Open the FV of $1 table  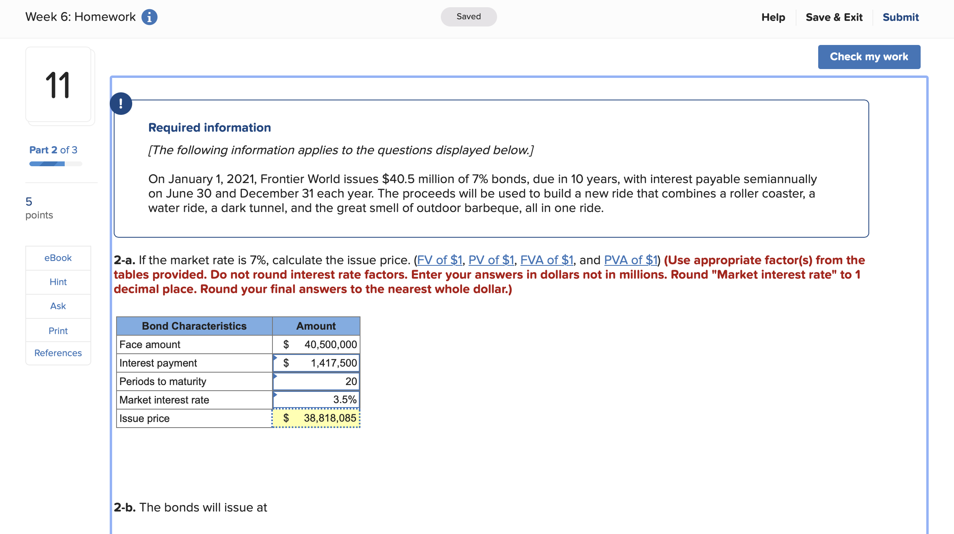439,260
